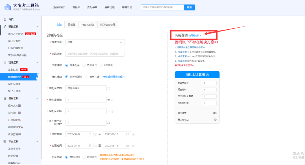
Task: Click the info icon next to 淘礼金名称 field
Action: [109, 88]
